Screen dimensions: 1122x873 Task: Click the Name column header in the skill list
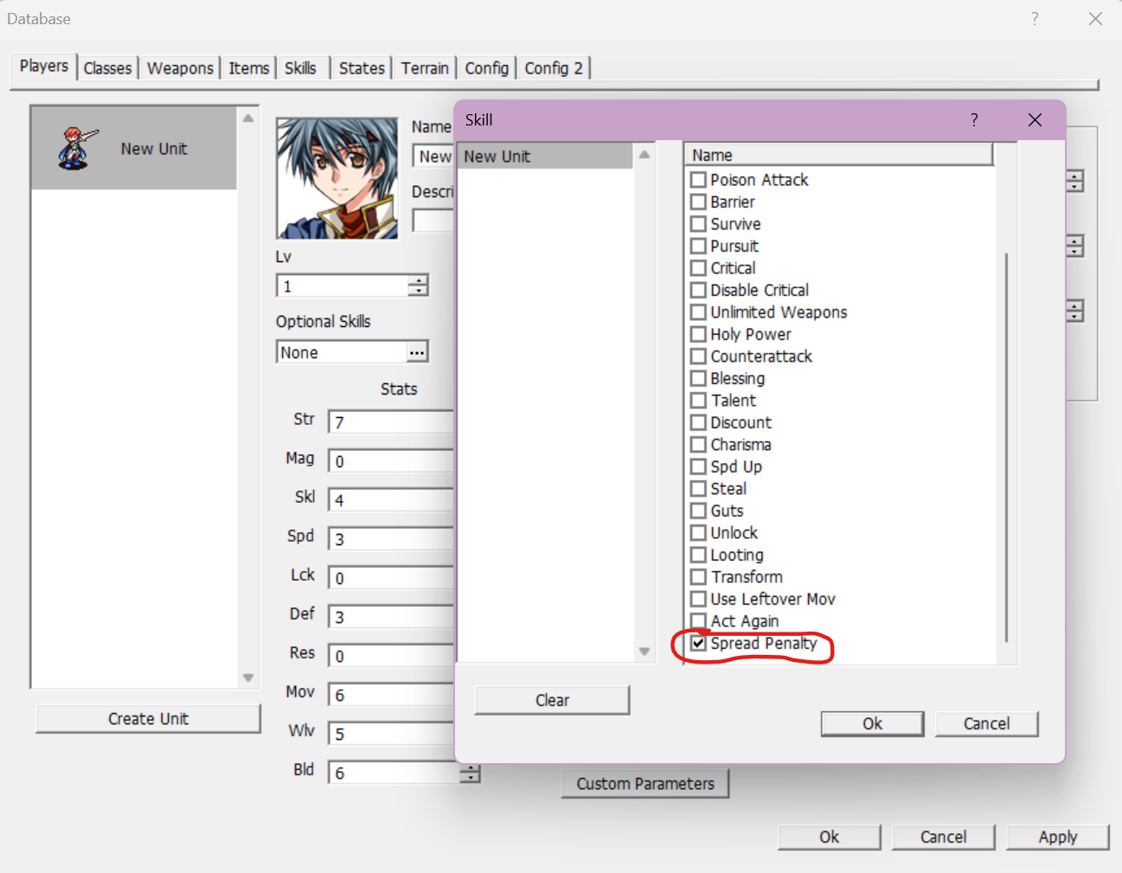click(837, 155)
